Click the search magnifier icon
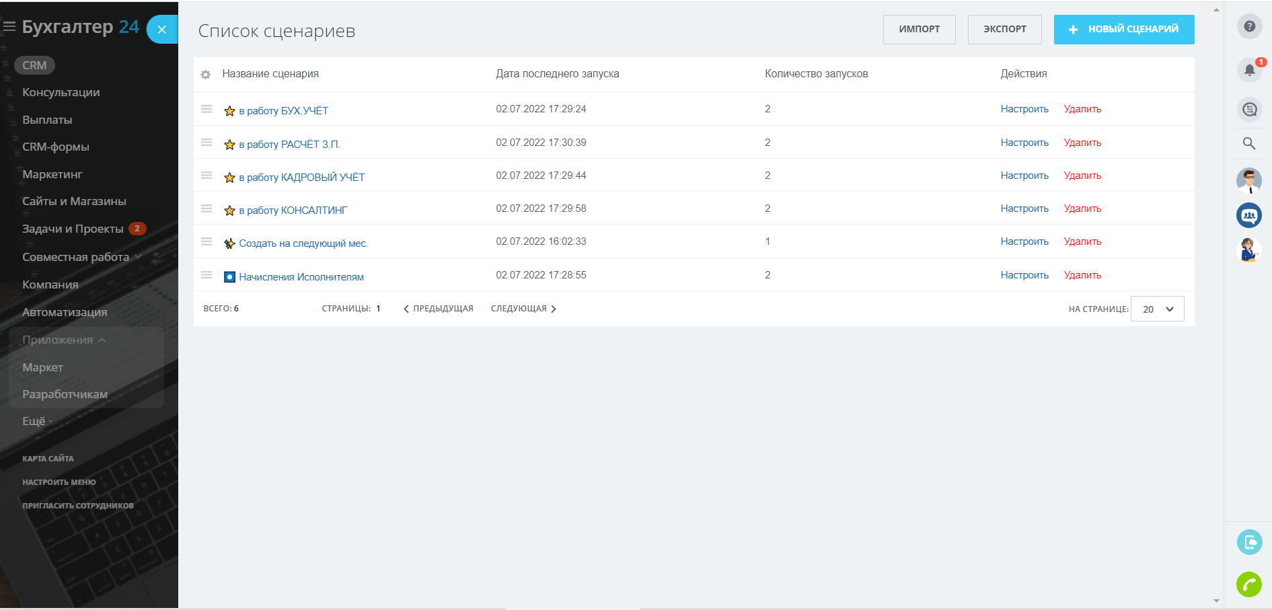This screenshot has height=610, width=1272. (1249, 143)
